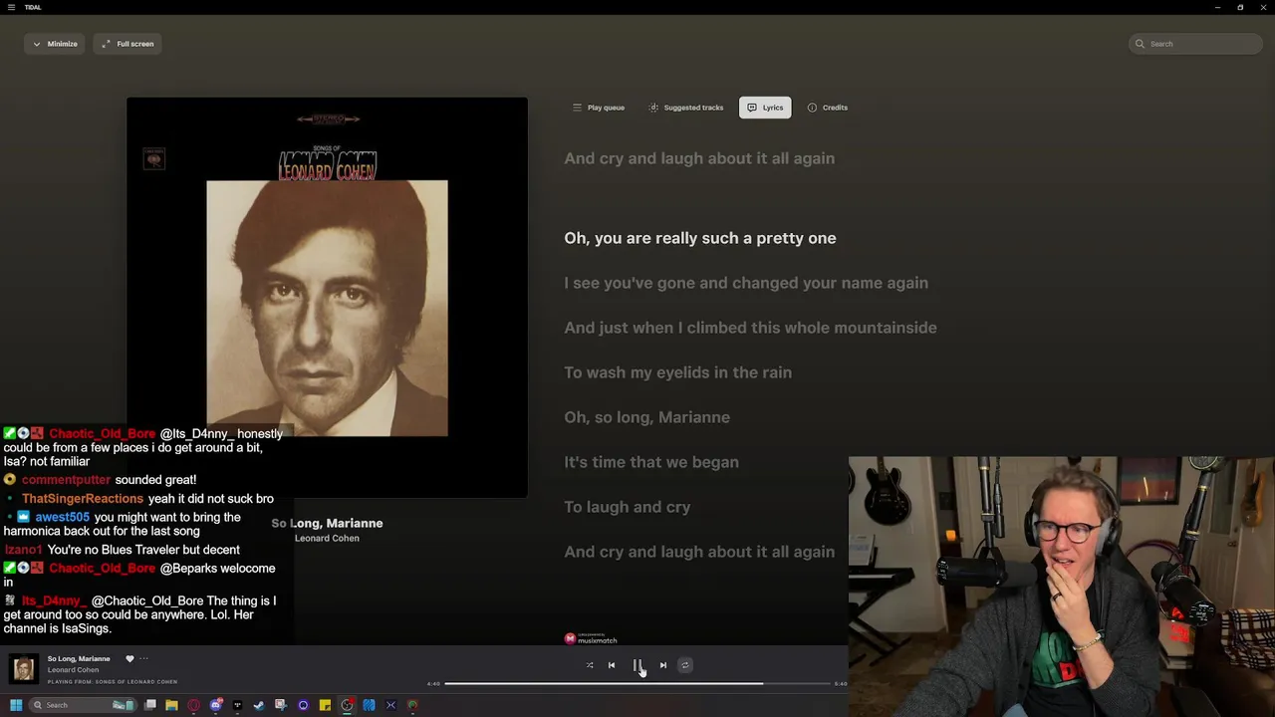Viewport: 1275px width, 717px height.
Task: Open the Play queue tab
Action: 598,108
